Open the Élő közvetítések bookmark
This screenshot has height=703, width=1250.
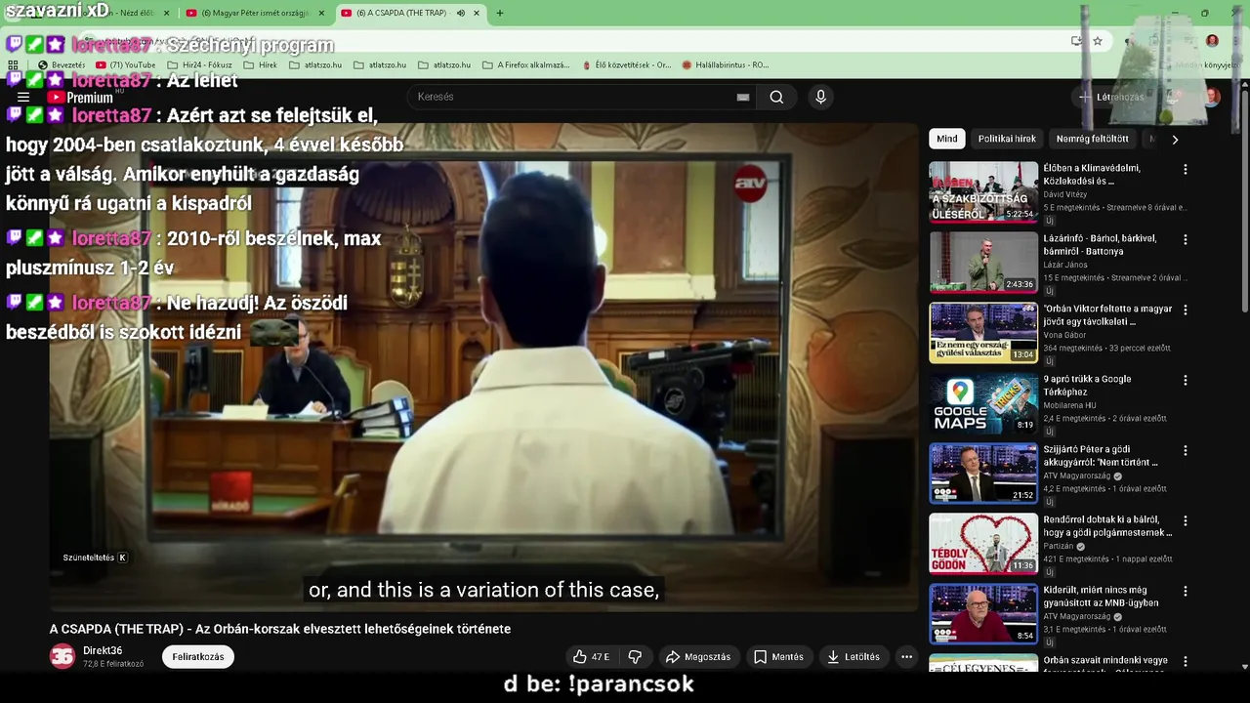point(626,64)
